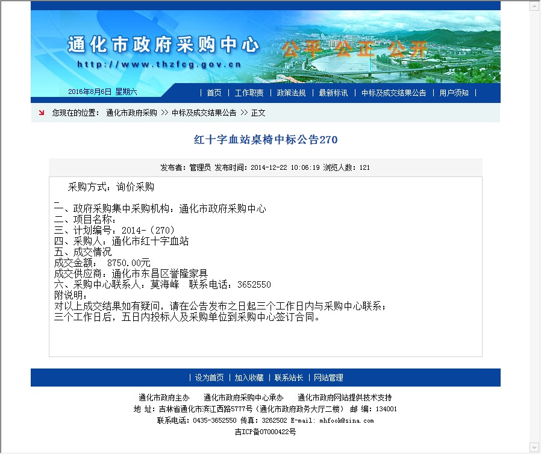Click the scrollbar down arrow
The width and height of the screenshot is (541, 454).
tap(534, 447)
